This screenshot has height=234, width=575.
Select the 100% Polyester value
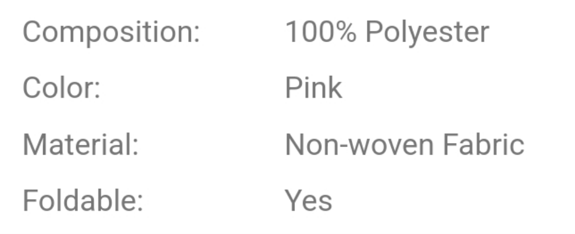(387, 33)
